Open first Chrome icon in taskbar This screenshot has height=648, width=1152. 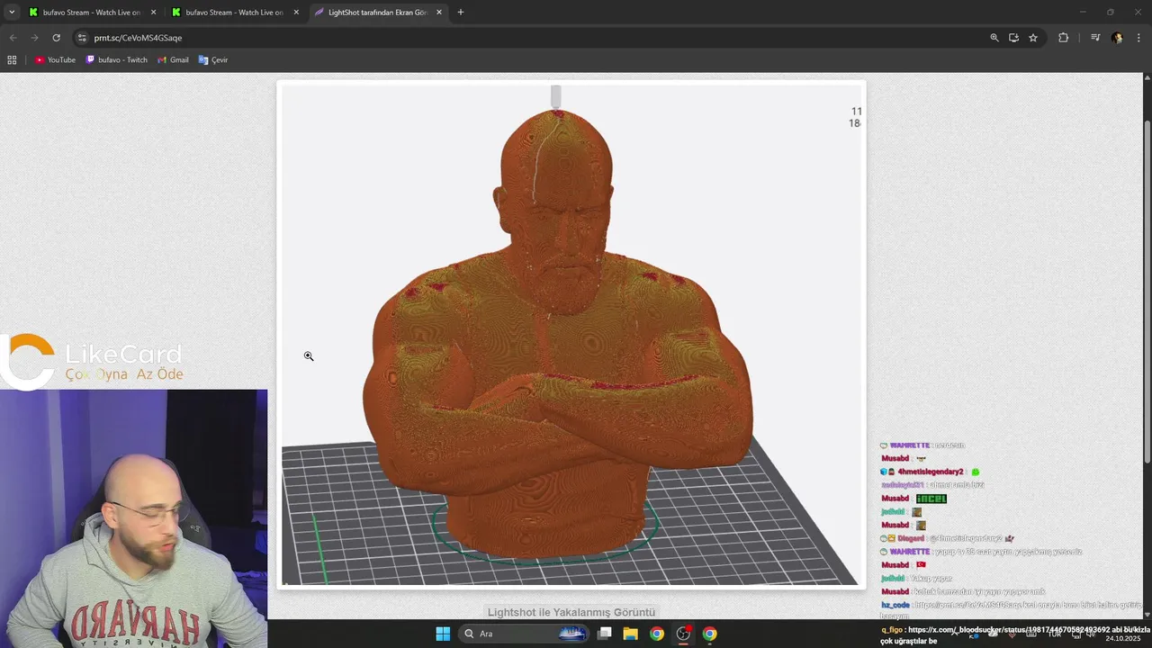[x=657, y=634]
